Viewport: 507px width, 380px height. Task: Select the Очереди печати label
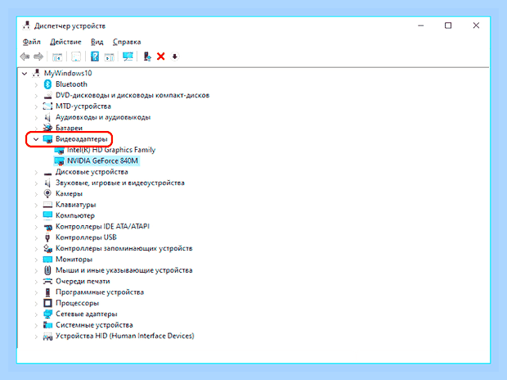click(83, 281)
